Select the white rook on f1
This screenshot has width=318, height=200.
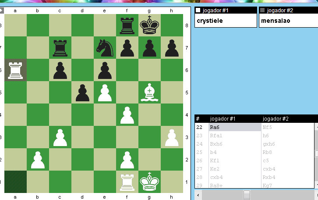click(127, 182)
